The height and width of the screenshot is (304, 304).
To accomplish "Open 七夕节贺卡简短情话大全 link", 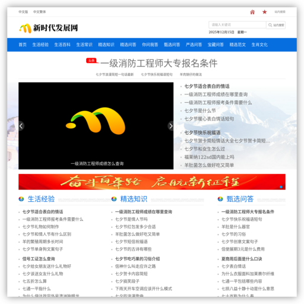I will (x=227, y=141).
